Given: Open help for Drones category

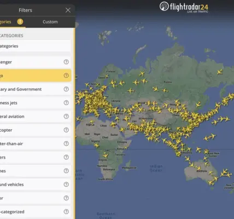Looking at the screenshot, I should click(x=66, y=171).
